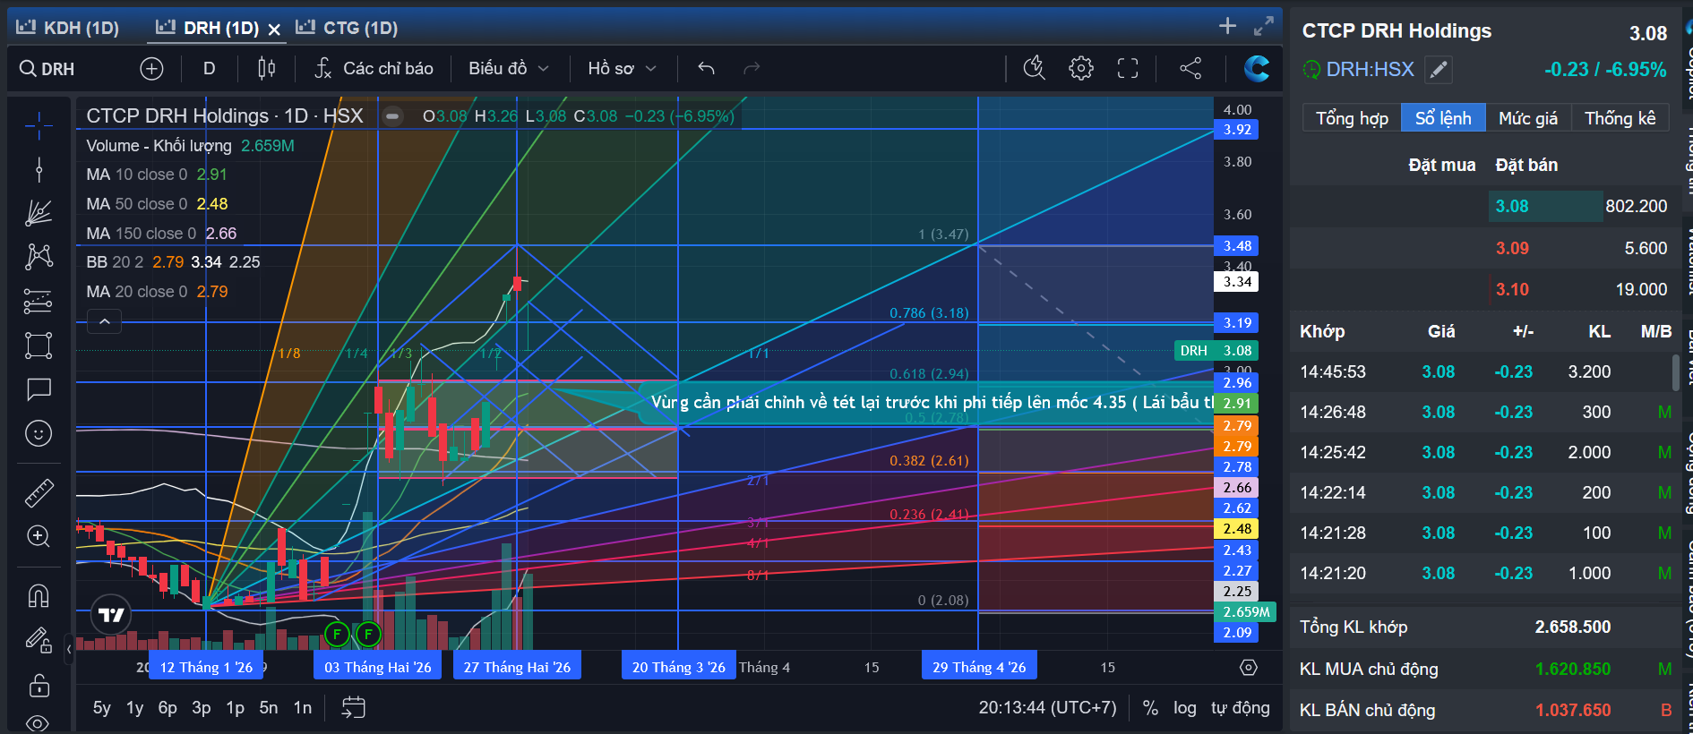The height and width of the screenshot is (734, 1693).
Task: Select the 3p time range
Action: coord(202,708)
